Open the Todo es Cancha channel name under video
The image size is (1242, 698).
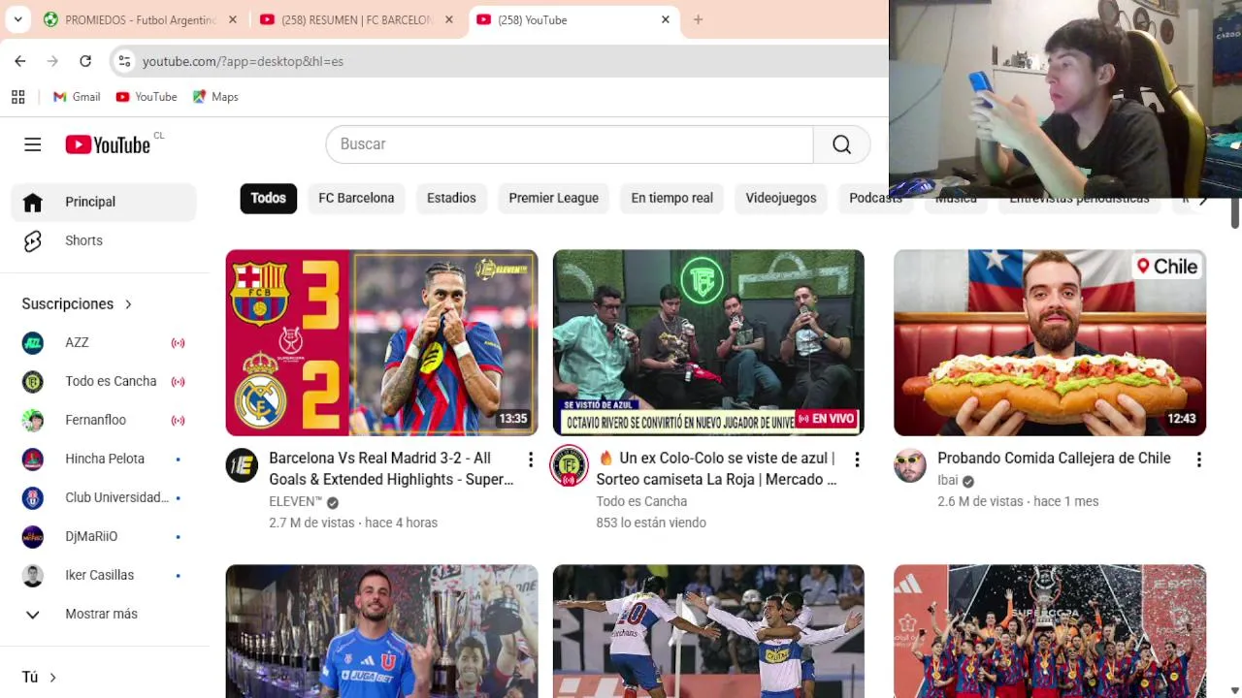(641, 501)
